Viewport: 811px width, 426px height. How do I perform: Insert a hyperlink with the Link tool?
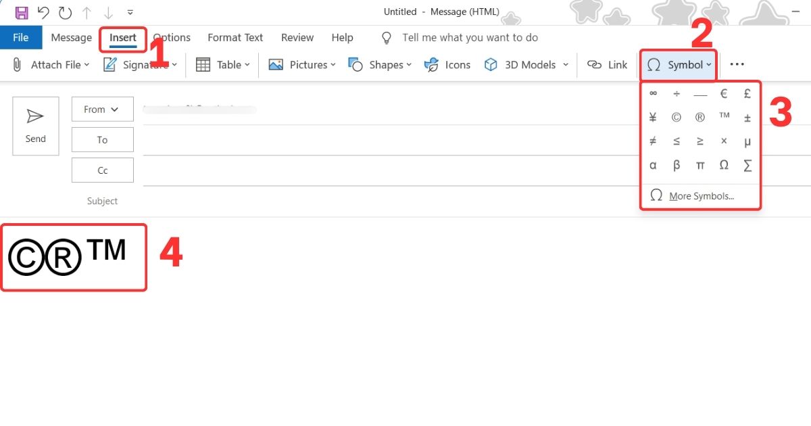[607, 64]
